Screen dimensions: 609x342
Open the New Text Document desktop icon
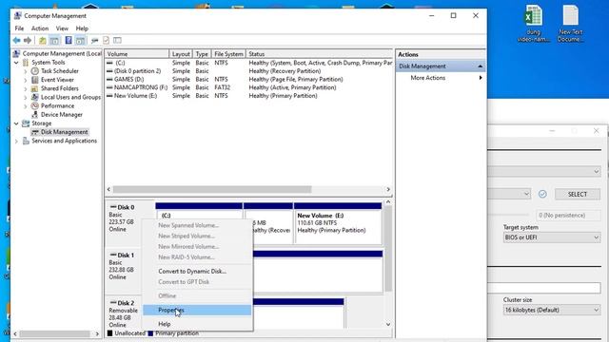(571, 15)
